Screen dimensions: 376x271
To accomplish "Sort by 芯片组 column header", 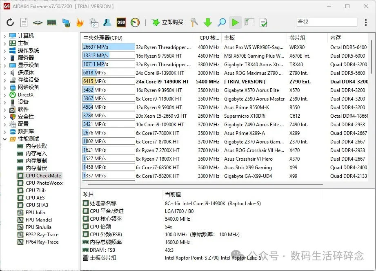I will click(x=307, y=38).
